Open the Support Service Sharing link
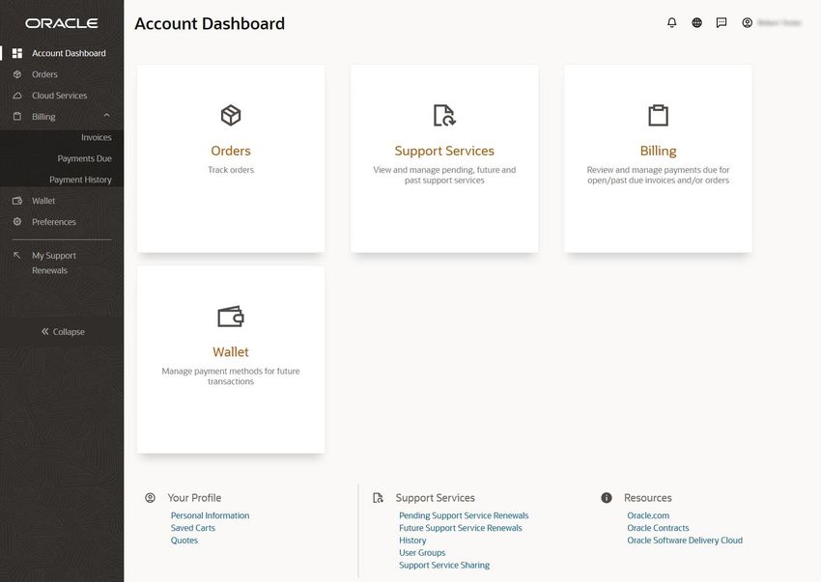821x582 pixels. [x=444, y=566]
